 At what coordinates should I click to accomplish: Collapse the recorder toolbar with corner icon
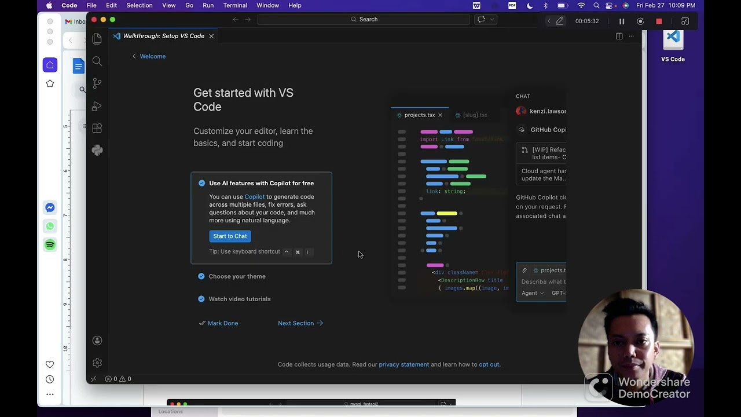pos(685,21)
